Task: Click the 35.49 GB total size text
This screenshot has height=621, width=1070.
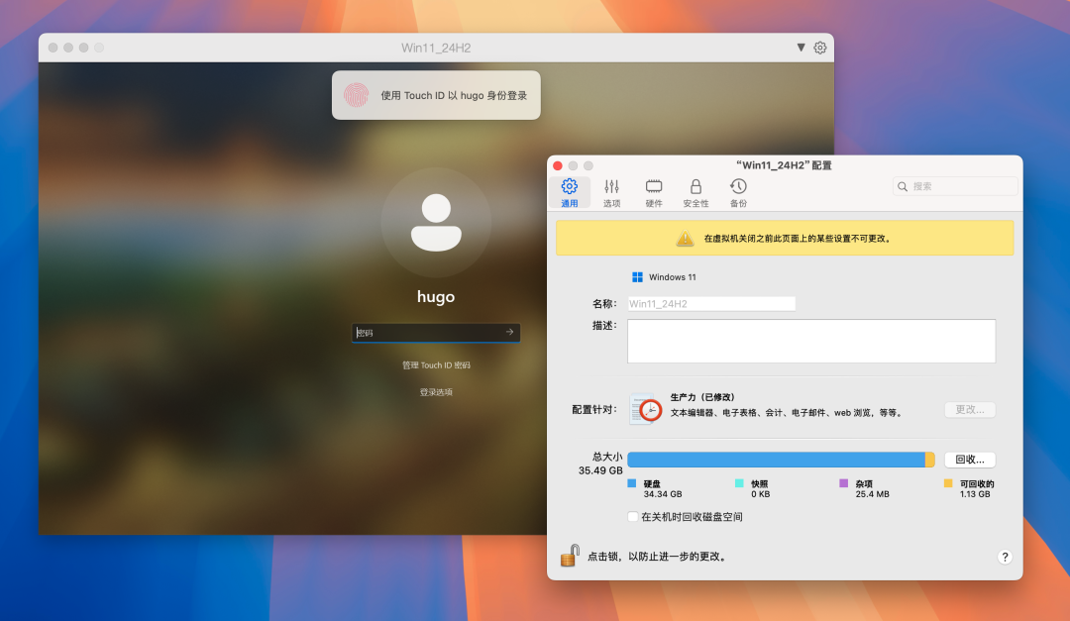Action: tap(600, 470)
